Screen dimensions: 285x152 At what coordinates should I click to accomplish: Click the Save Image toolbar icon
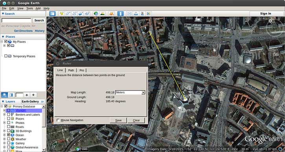[142, 14]
